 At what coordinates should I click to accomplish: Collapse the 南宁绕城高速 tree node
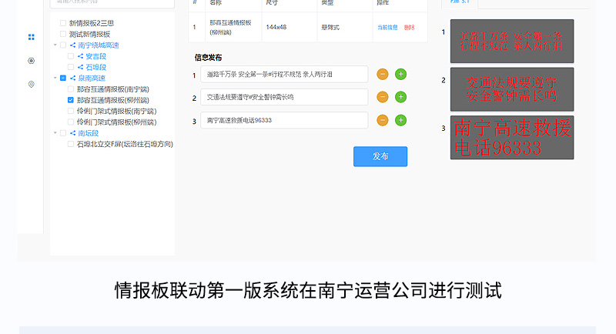click(55, 45)
